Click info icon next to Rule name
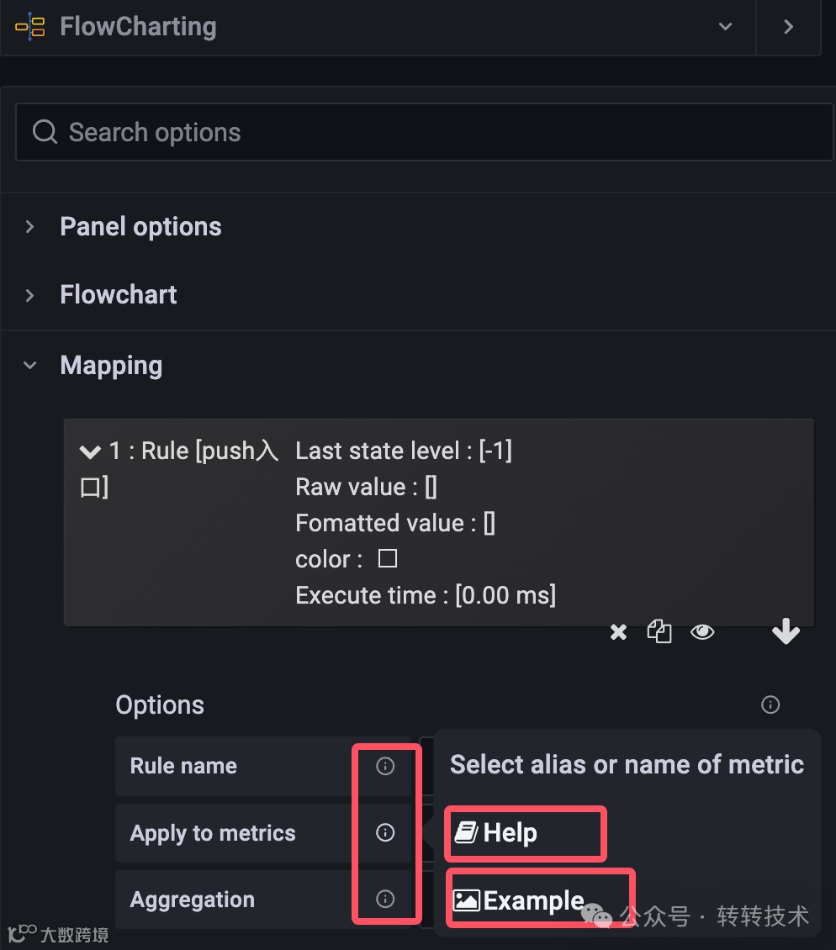Image resolution: width=836 pixels, height=950 pixels. 385,766
